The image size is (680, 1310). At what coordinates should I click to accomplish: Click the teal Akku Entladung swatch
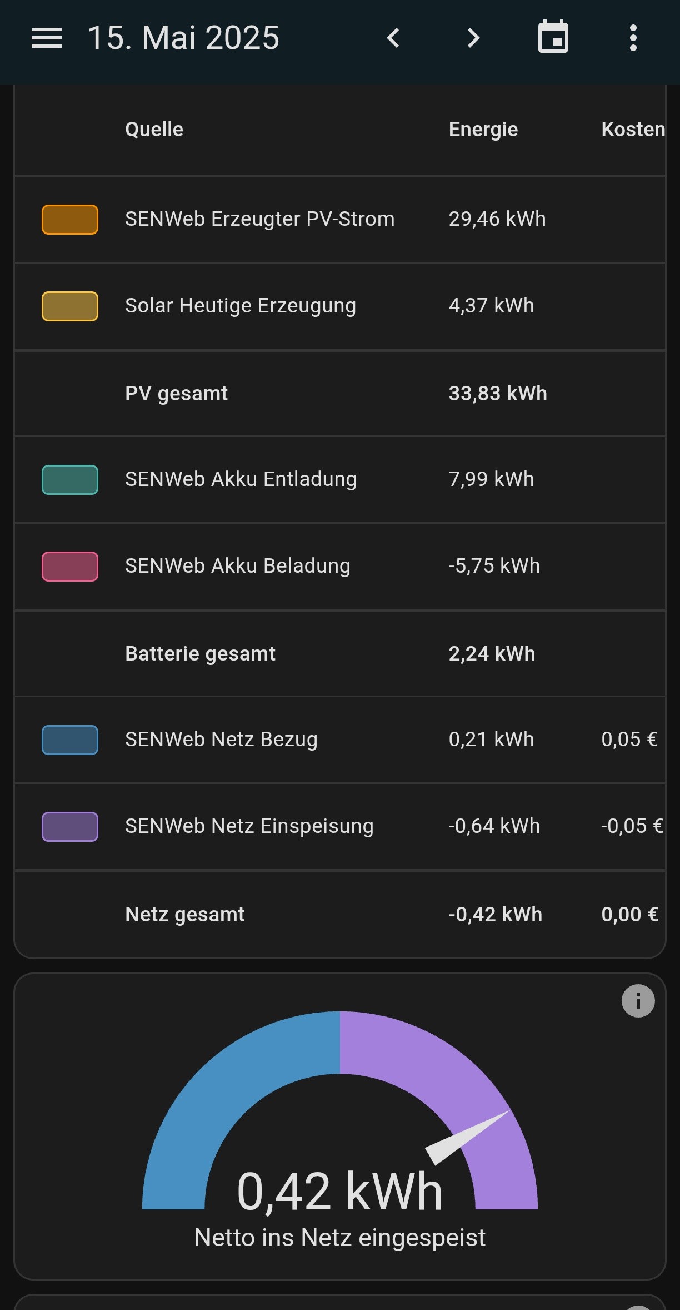pos(70,480)
